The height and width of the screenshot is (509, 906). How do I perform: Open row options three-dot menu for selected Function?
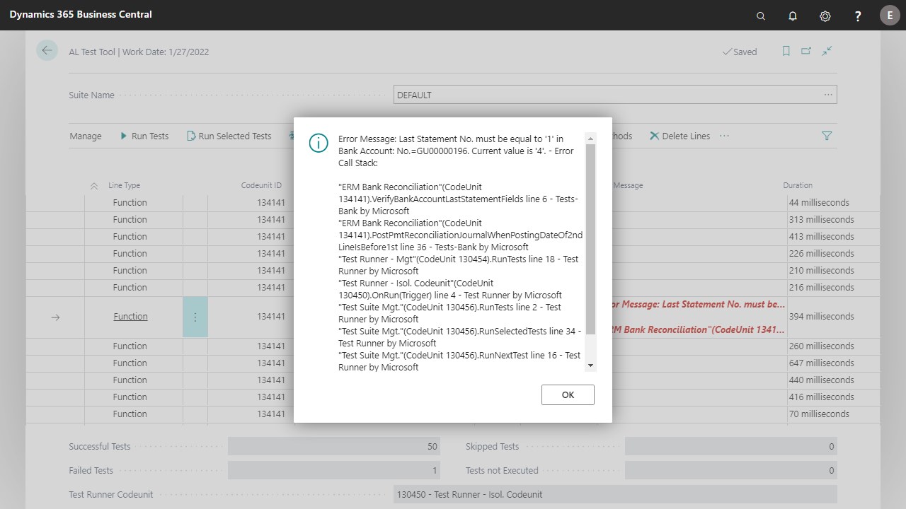[195, 317]
